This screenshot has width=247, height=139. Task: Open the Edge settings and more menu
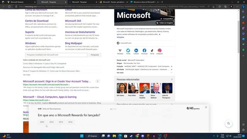coord(237,7)
